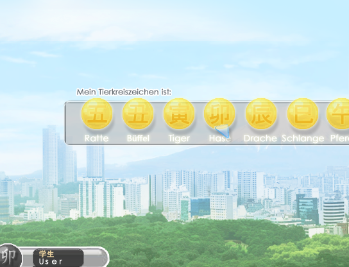Click the grey end of user bar
Viewport: 349px width, 267px height.
96,257
